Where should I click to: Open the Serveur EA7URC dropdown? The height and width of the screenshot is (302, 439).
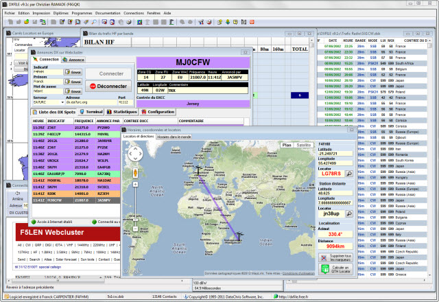62,102
